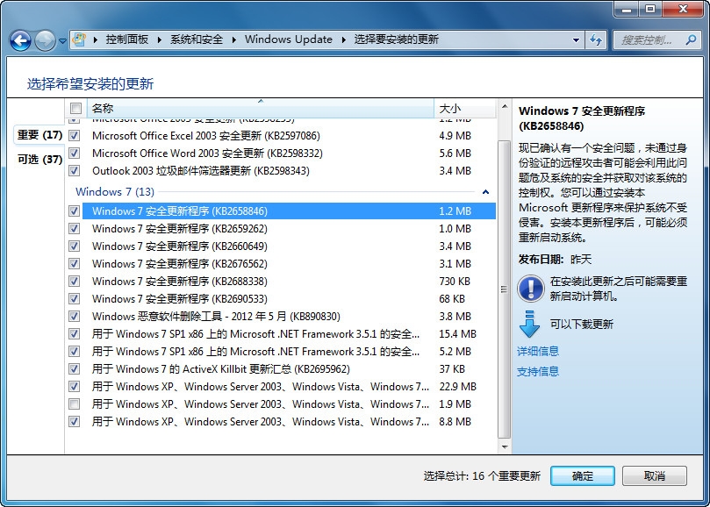Open the 支持信息 link
This screenshot has width=710, height=507.
point(538,371)
